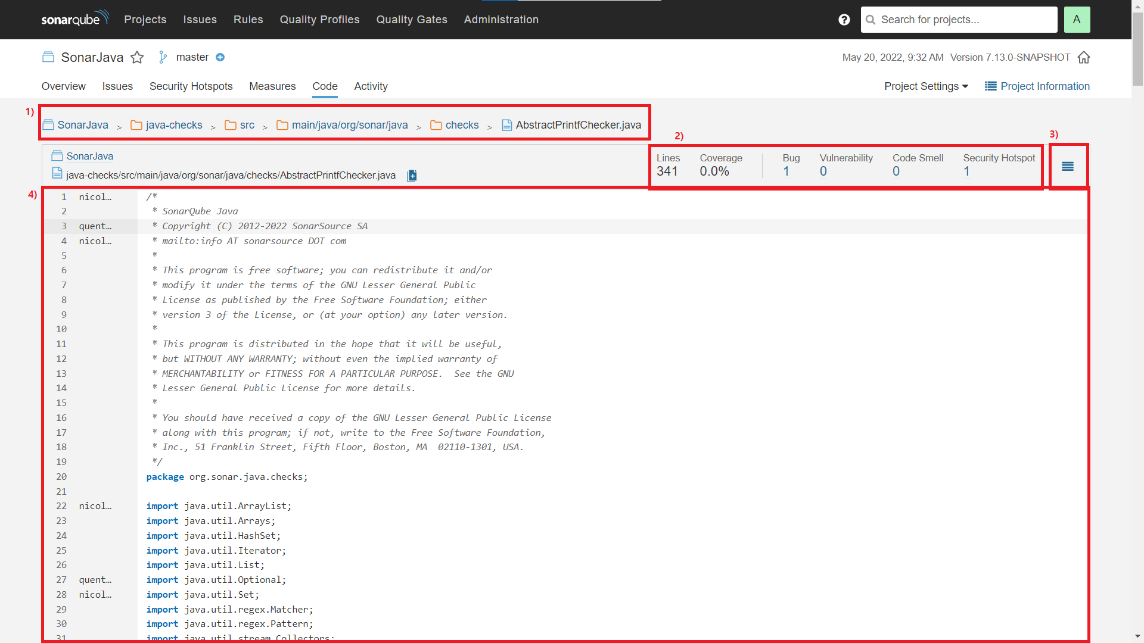Open the user avatar 'A' menu
The height and width of the screenshot is (643, 1144).
click(1077, 20)
